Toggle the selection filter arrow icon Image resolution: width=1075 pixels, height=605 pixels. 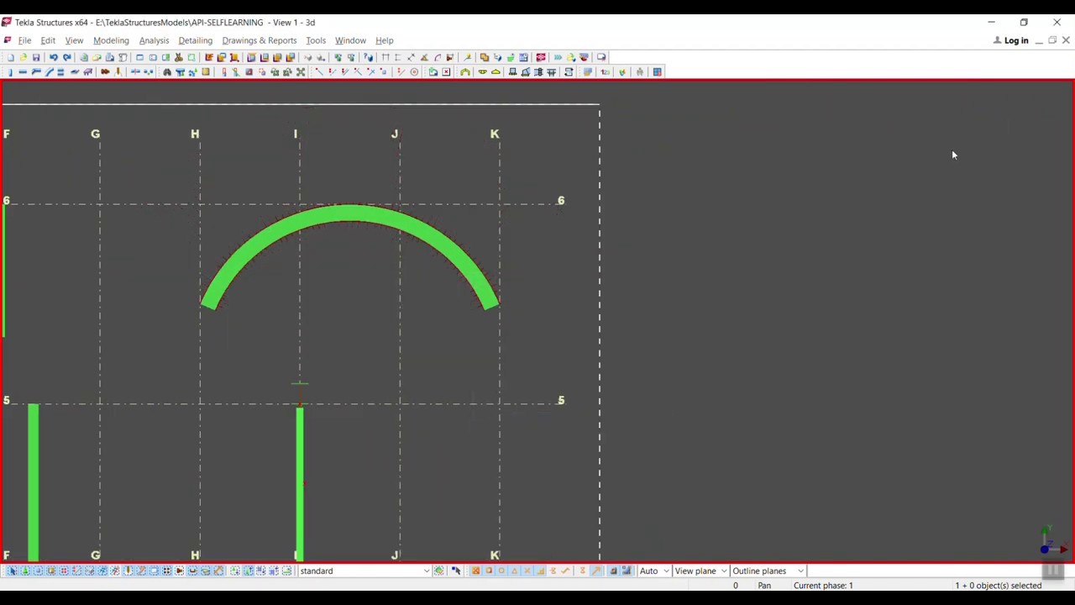(x=456, y=571)
